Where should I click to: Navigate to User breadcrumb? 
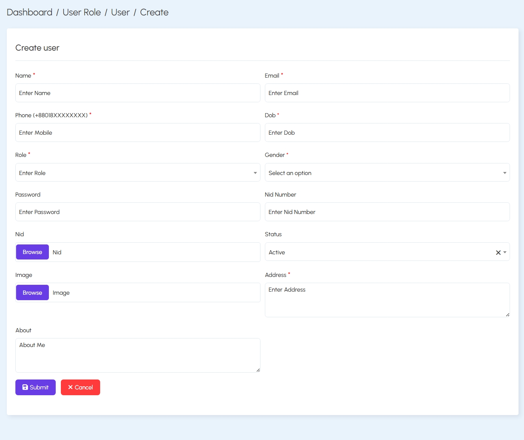[x=120, y=12]
